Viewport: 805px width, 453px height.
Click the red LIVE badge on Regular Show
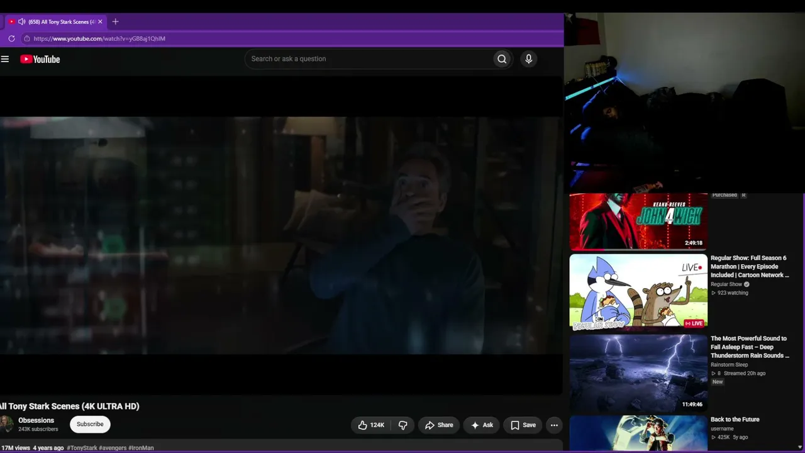[x=694, y=323]
